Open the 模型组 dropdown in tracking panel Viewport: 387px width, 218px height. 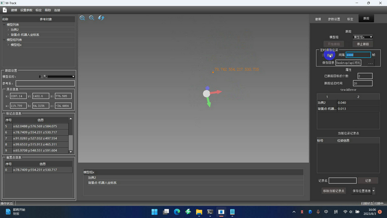pyautogui.click(x=362, y=37)
